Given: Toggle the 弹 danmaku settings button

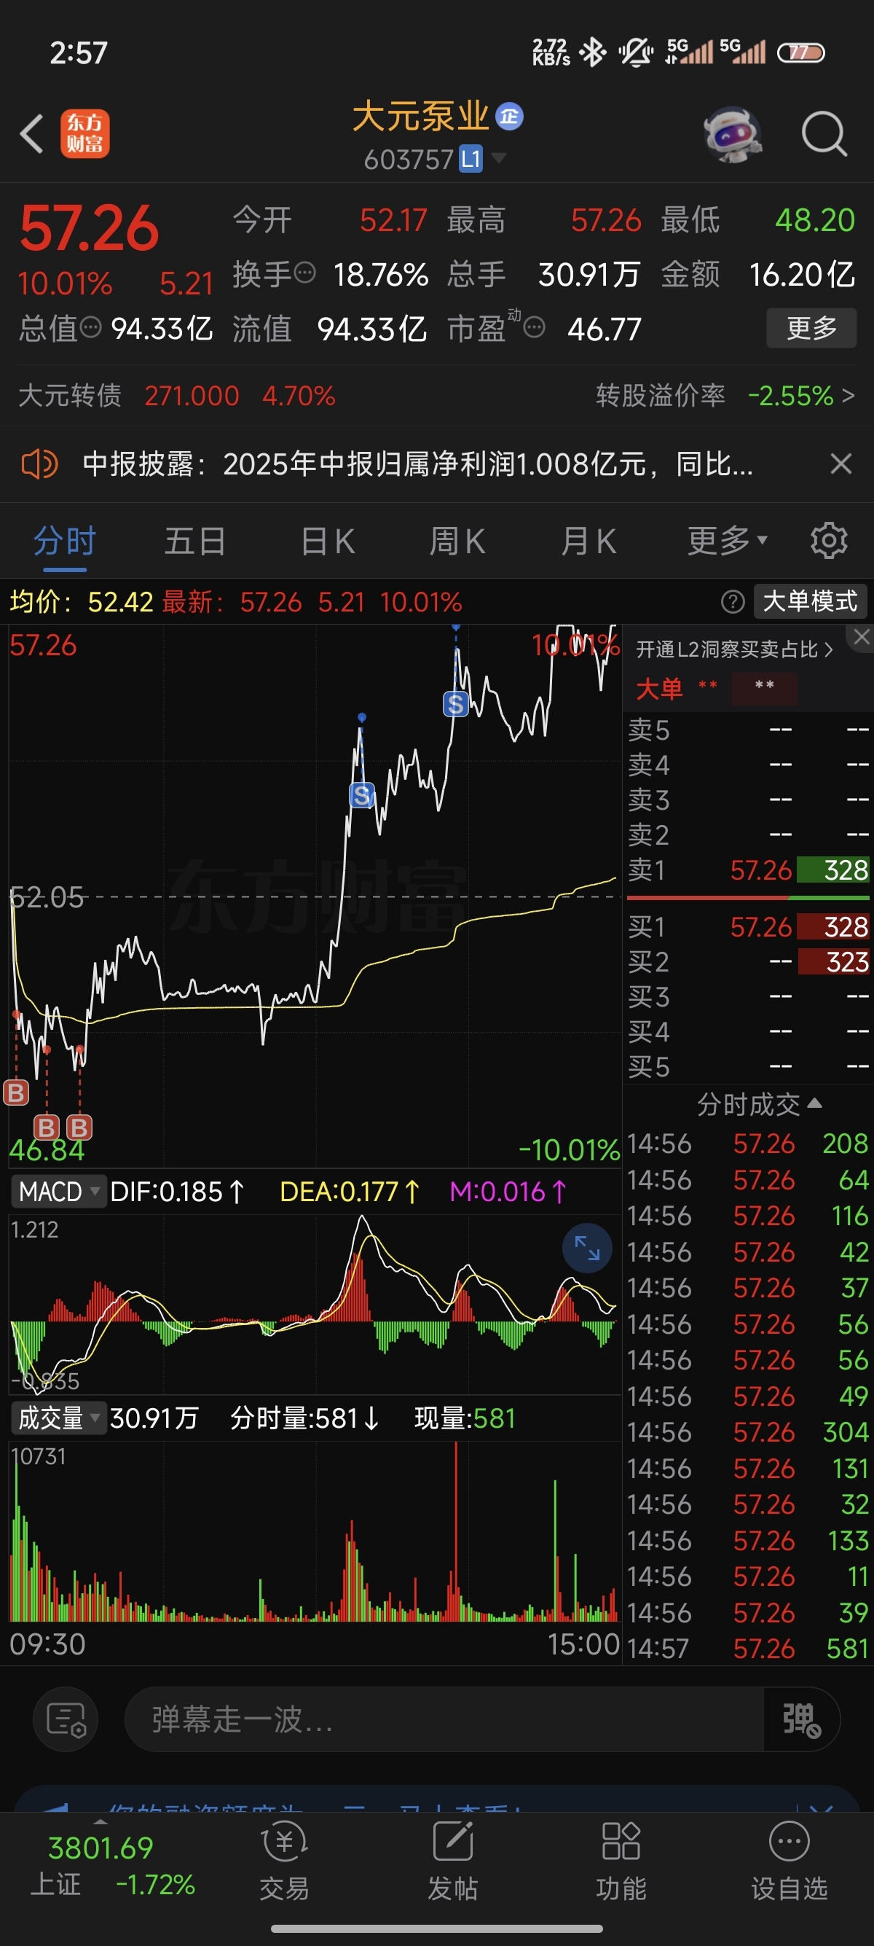Looking at the screenshot, I should pyautogui.click(x=802, y=1719).
